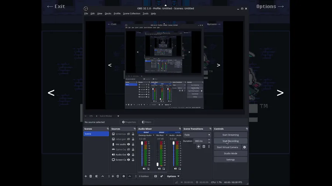Open the File menu

click(x=86, y=14)
